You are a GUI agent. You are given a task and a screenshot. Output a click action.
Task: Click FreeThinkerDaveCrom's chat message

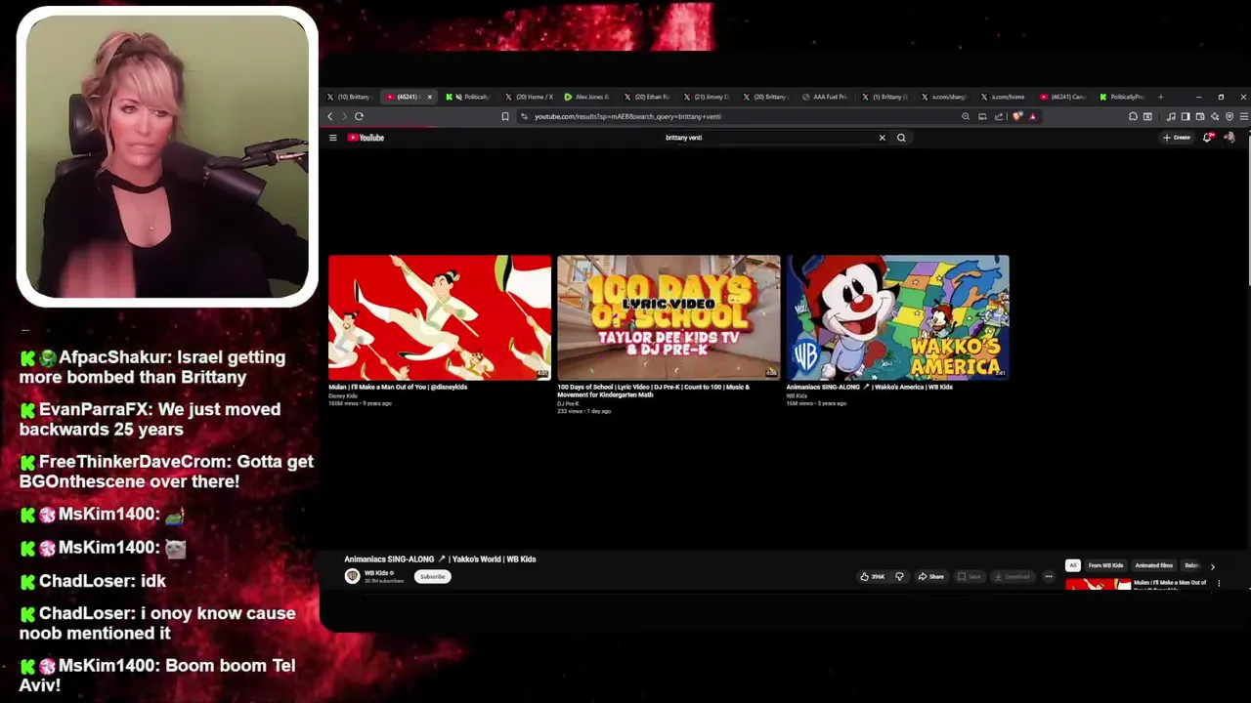(x=166, y=472)
